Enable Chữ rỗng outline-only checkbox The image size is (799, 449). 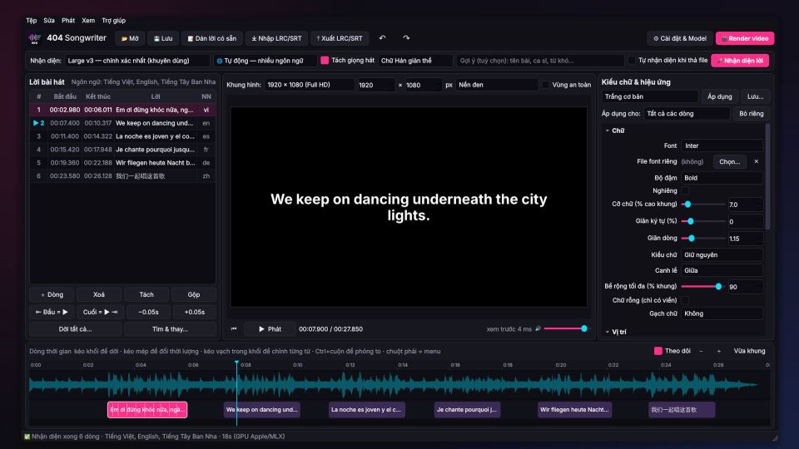click(685, 300)
